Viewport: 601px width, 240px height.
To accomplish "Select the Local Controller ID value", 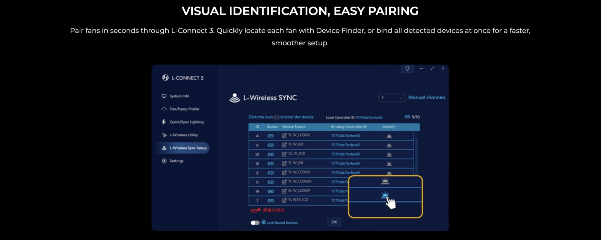I will pos(369,118).
